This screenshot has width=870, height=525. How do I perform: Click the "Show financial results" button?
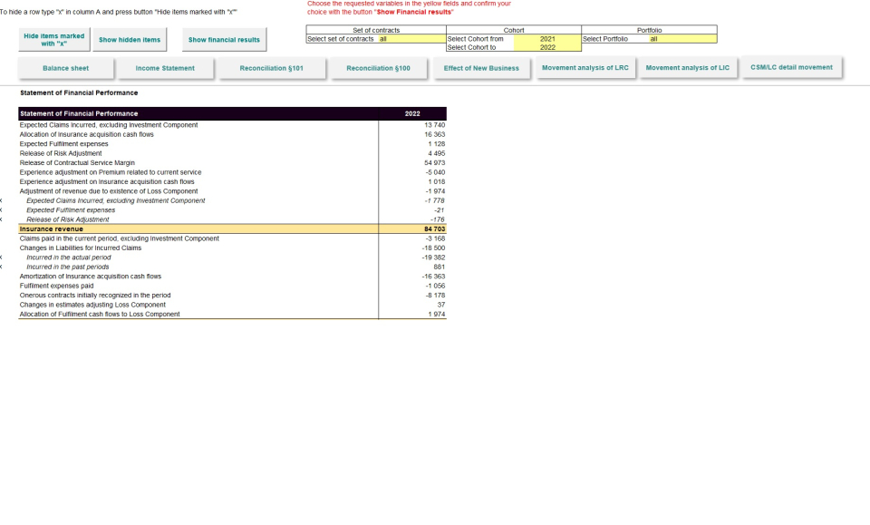coord(224,40)
